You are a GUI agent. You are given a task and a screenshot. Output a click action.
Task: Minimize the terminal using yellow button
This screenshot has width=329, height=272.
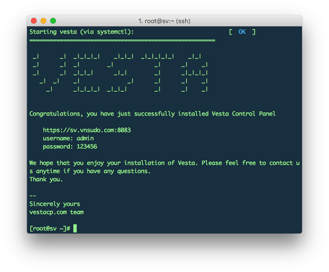coord(44,21)
